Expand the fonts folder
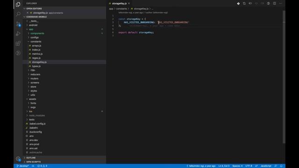Viewport: 299px width, 168px height. [64, 103]
